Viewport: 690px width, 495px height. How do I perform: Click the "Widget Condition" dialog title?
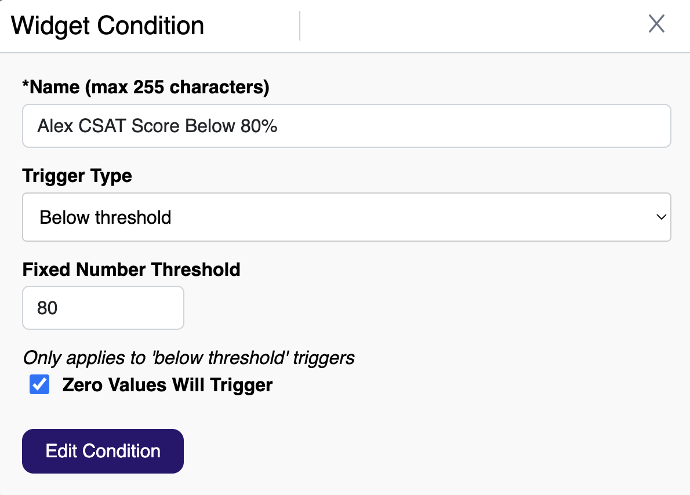108,26
